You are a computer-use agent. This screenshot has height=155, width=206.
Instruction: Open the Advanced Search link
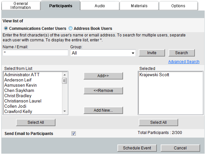point(184,62)
